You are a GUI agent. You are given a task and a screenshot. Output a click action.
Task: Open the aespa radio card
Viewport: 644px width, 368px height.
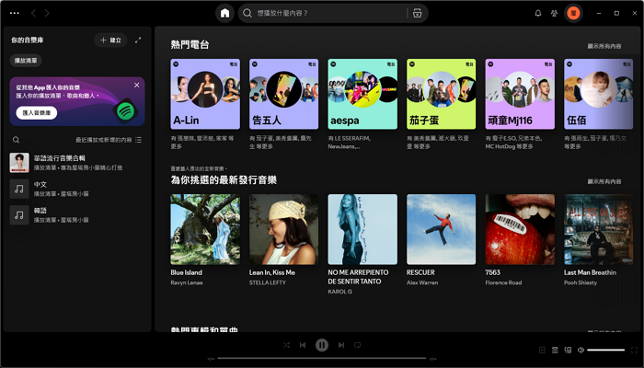[x=362, y=94]
